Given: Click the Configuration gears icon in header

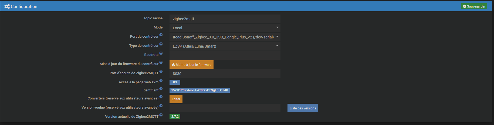Looking at the screenshot, I should [7, 6].
